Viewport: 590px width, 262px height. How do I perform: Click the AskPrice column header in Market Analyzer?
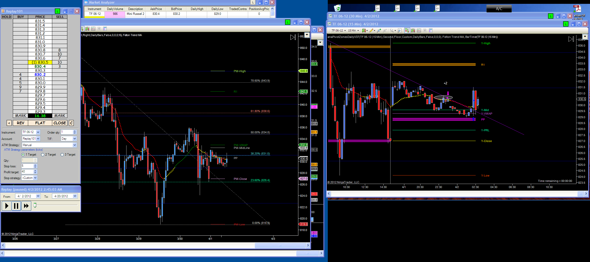click(x=156, y=9)
